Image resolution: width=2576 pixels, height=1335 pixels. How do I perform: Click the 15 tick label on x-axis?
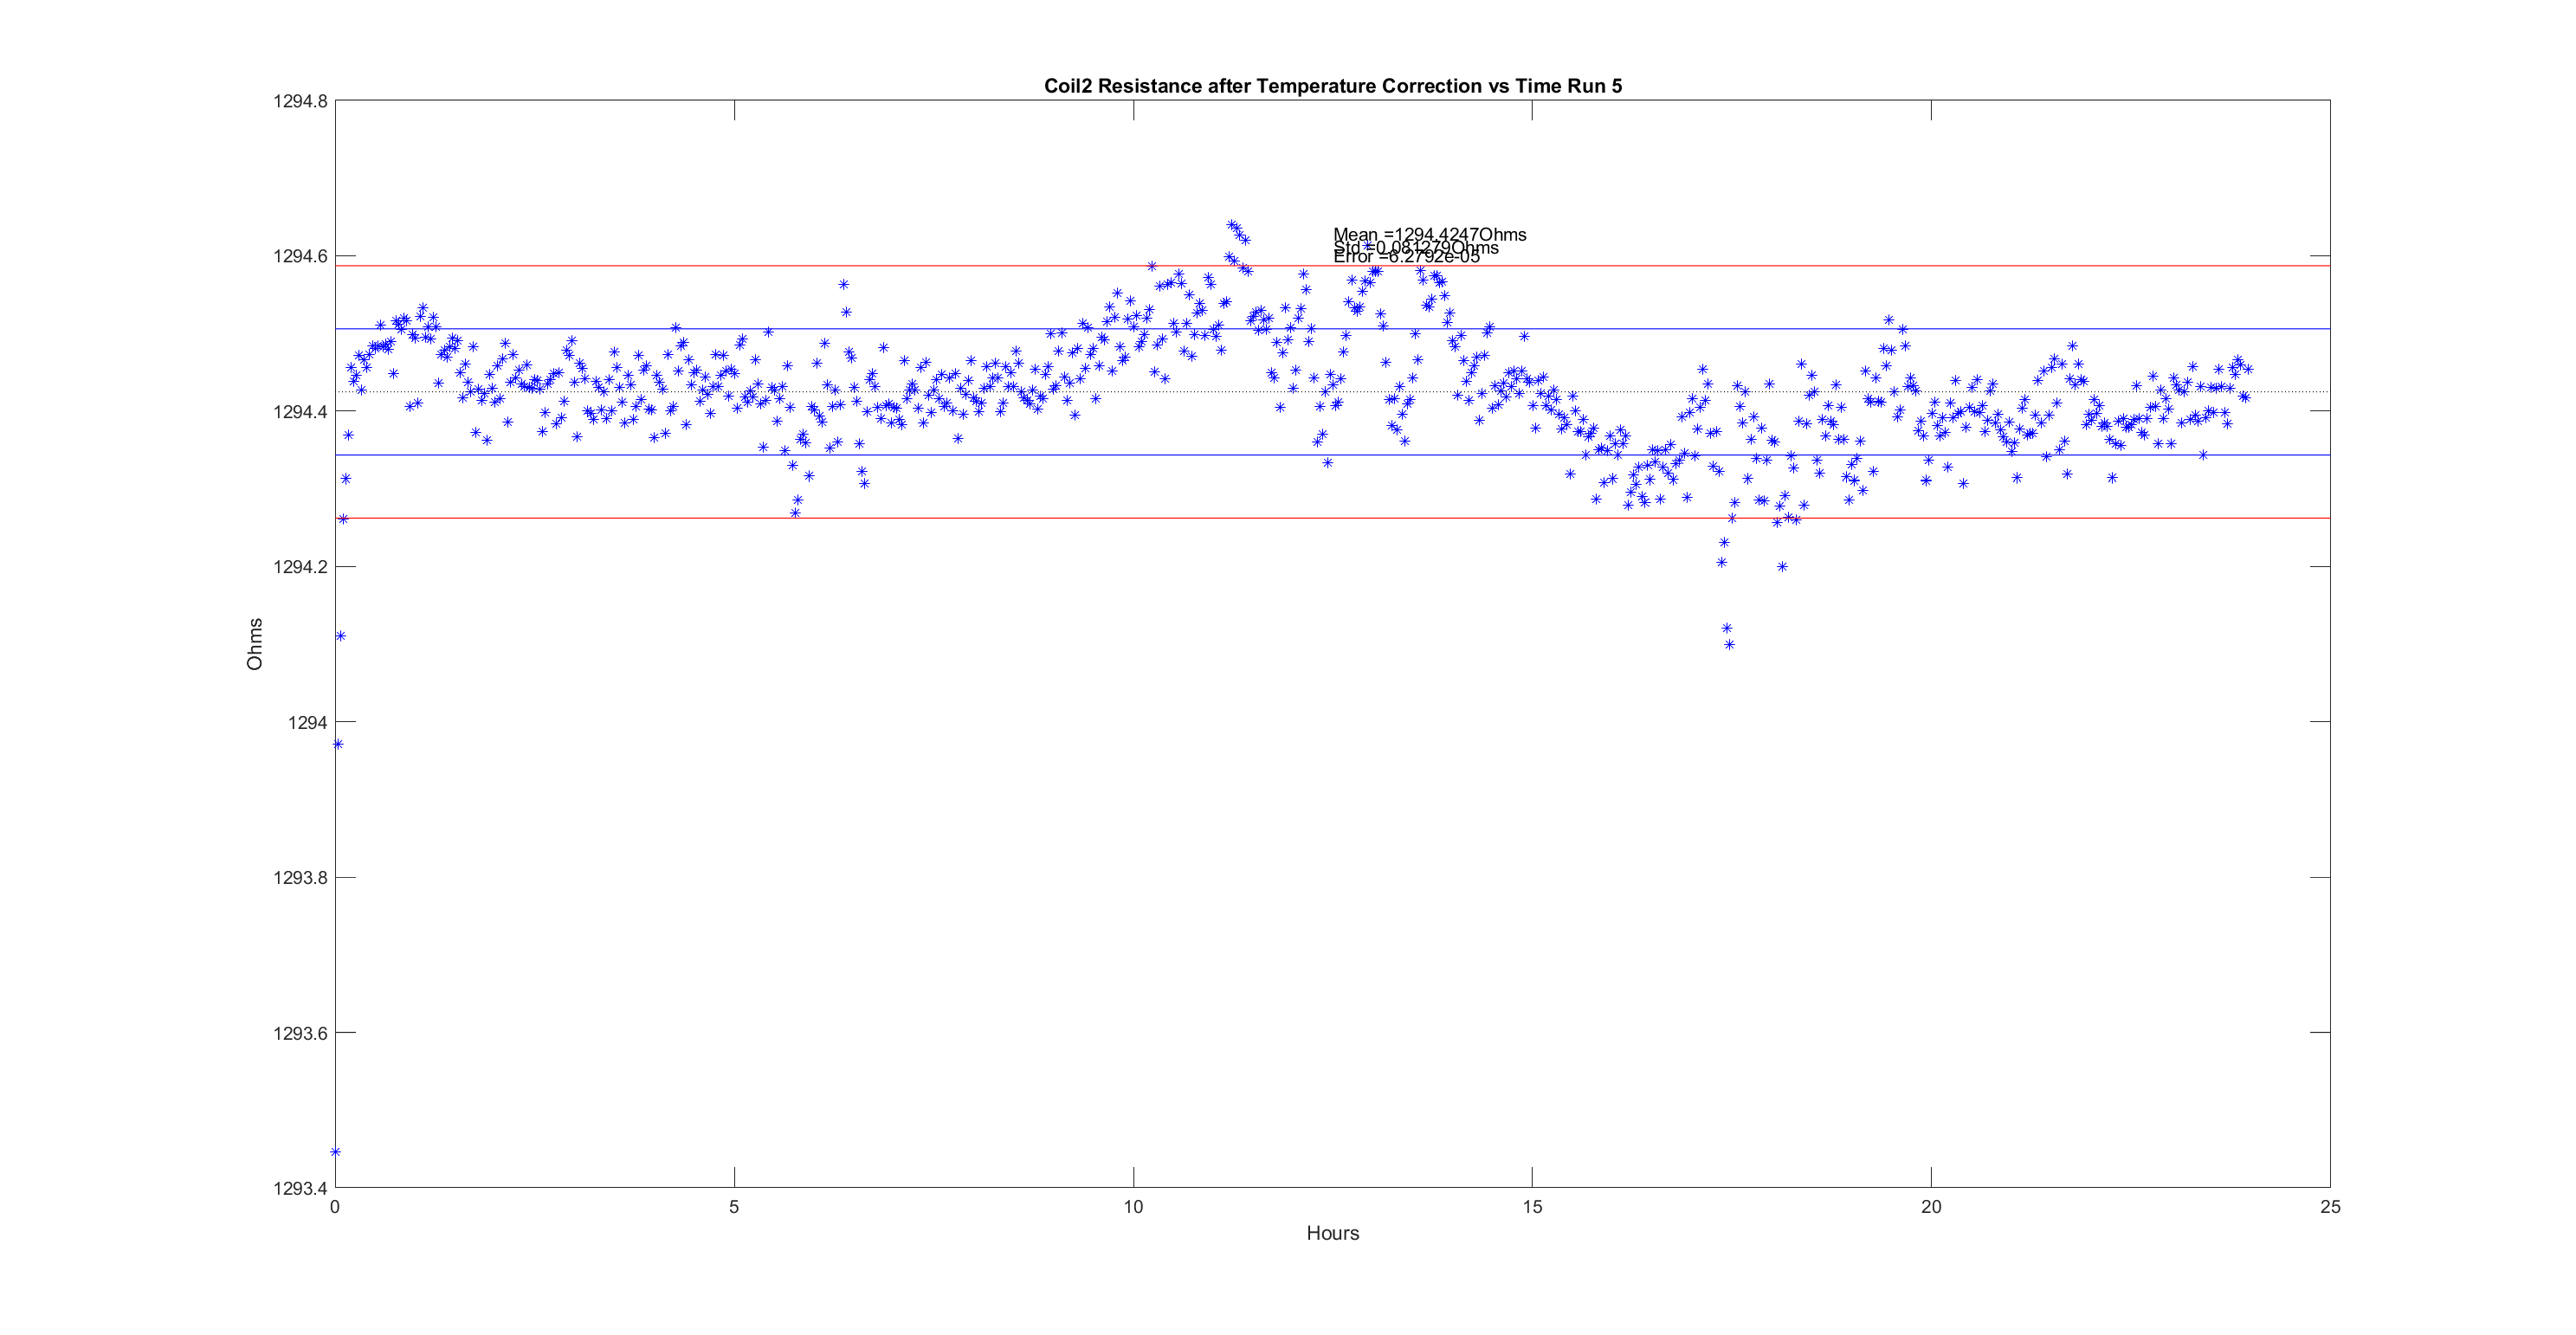pyautogui.click(x=1532, y=1207)
